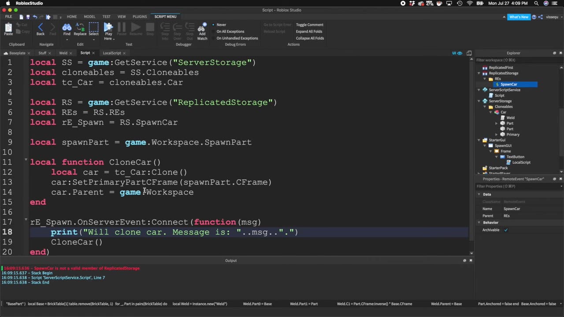Fold the CloneCar function at line 11
This screenshot has height=317, width=564.
tap(26, 159)
